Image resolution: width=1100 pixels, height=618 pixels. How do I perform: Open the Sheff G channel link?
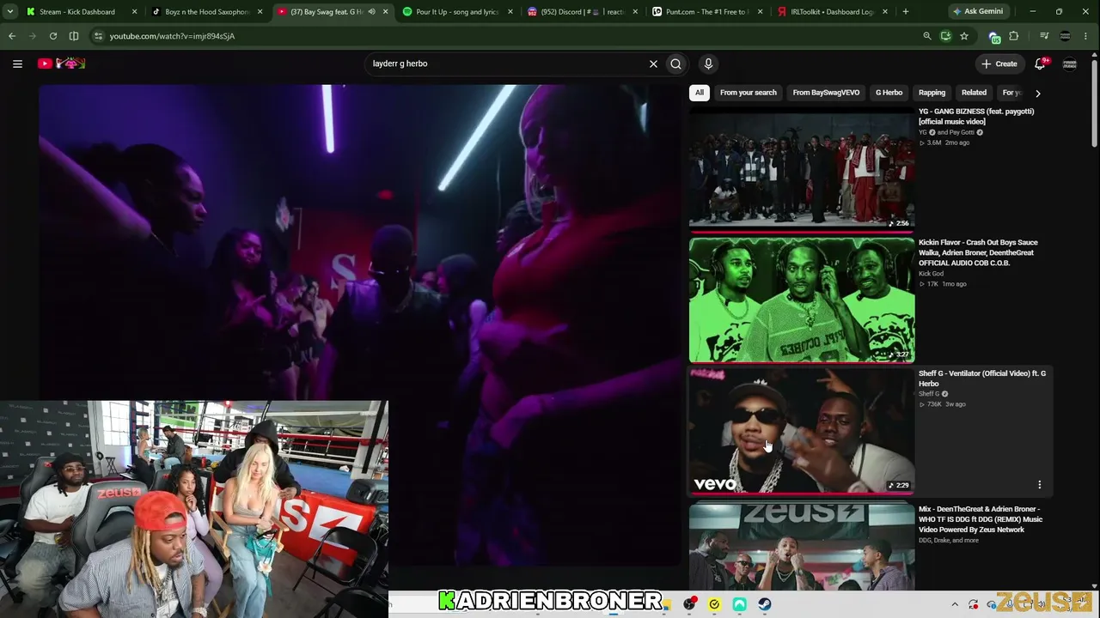coord(929,394)
